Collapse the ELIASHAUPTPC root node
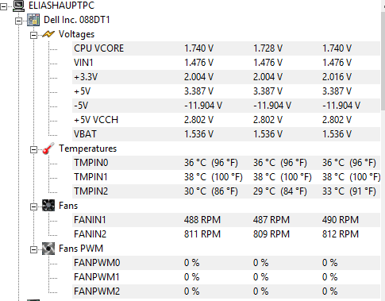The height and width of the screenshot is (301, 385). tap(3, 7)
